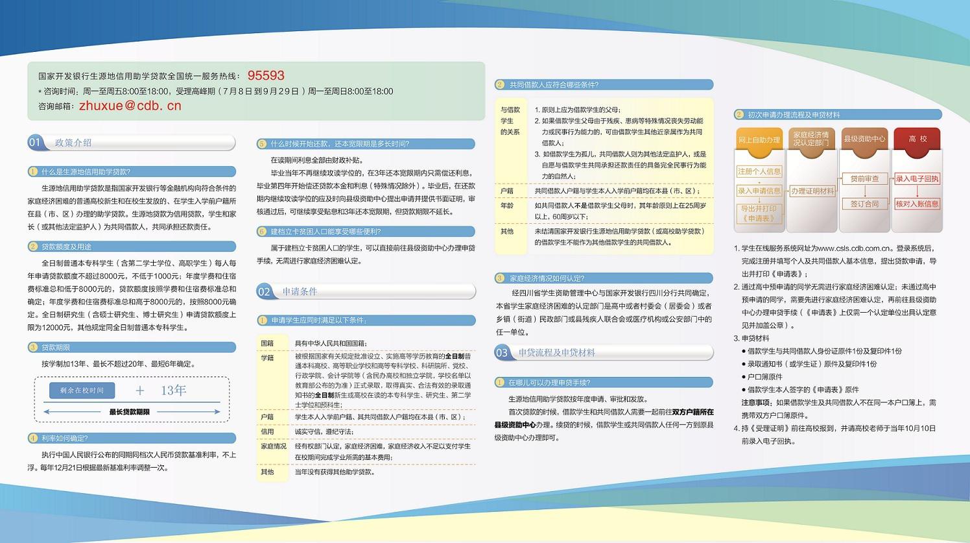Click the 办理证明材料 step box
The width and height of the screenshot is (970, 543).
coord(812,191)
